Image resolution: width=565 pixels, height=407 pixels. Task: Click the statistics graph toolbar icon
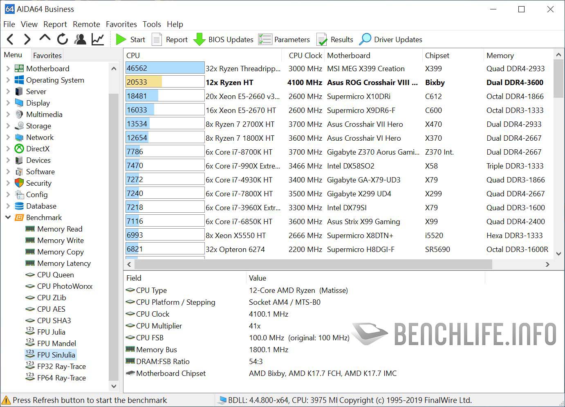98,39
